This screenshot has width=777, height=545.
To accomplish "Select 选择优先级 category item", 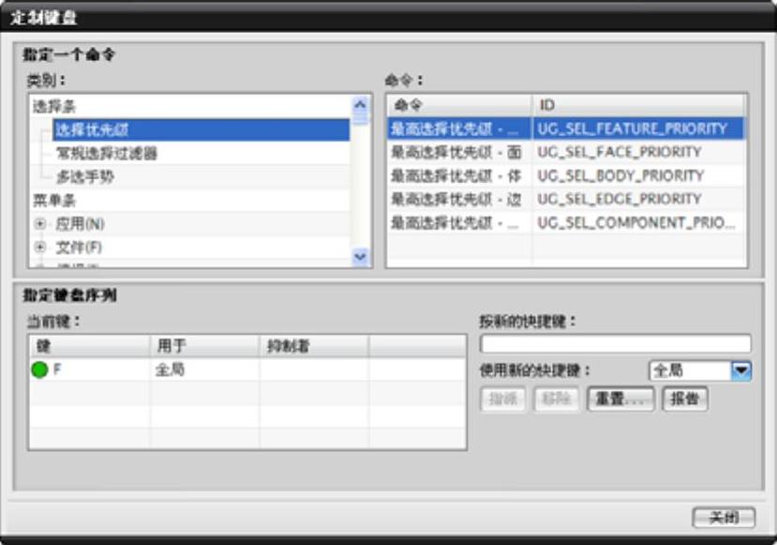I will pyautogui.click(x=201, y=130).
